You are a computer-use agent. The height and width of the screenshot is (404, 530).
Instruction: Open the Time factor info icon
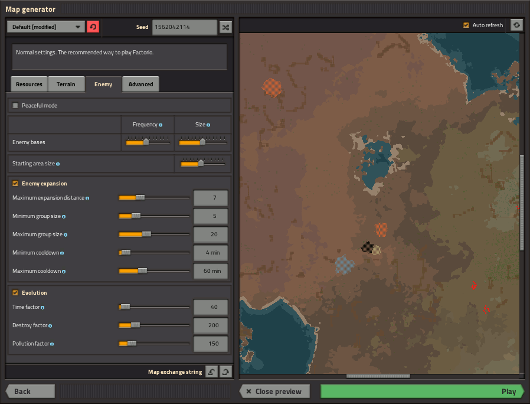click(42, 308)
